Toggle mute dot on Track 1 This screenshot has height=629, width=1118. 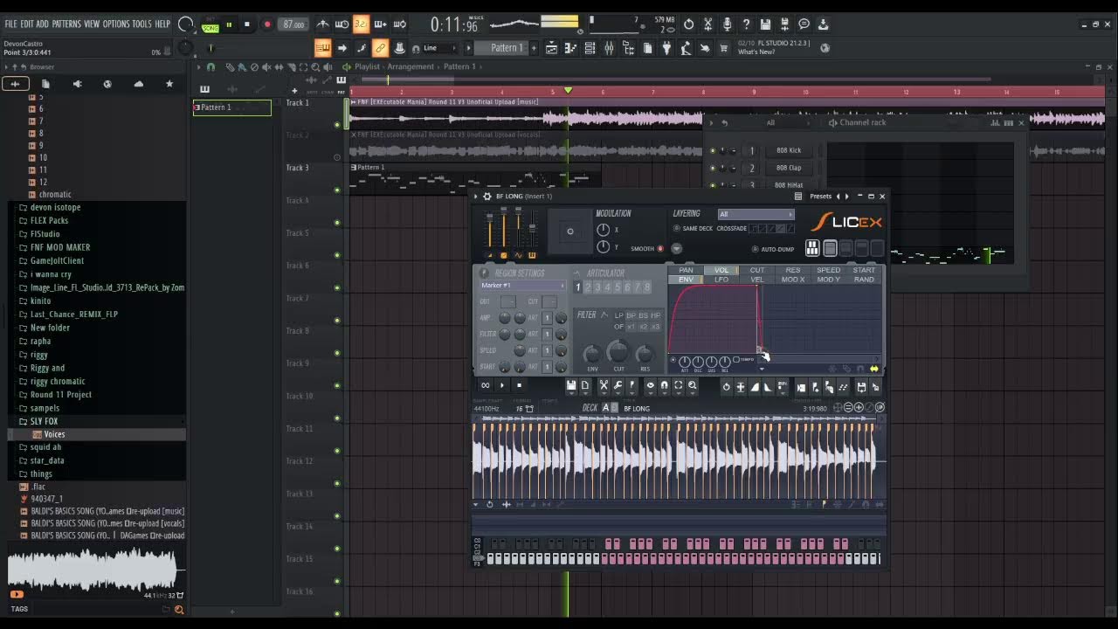tap(337, 124)
